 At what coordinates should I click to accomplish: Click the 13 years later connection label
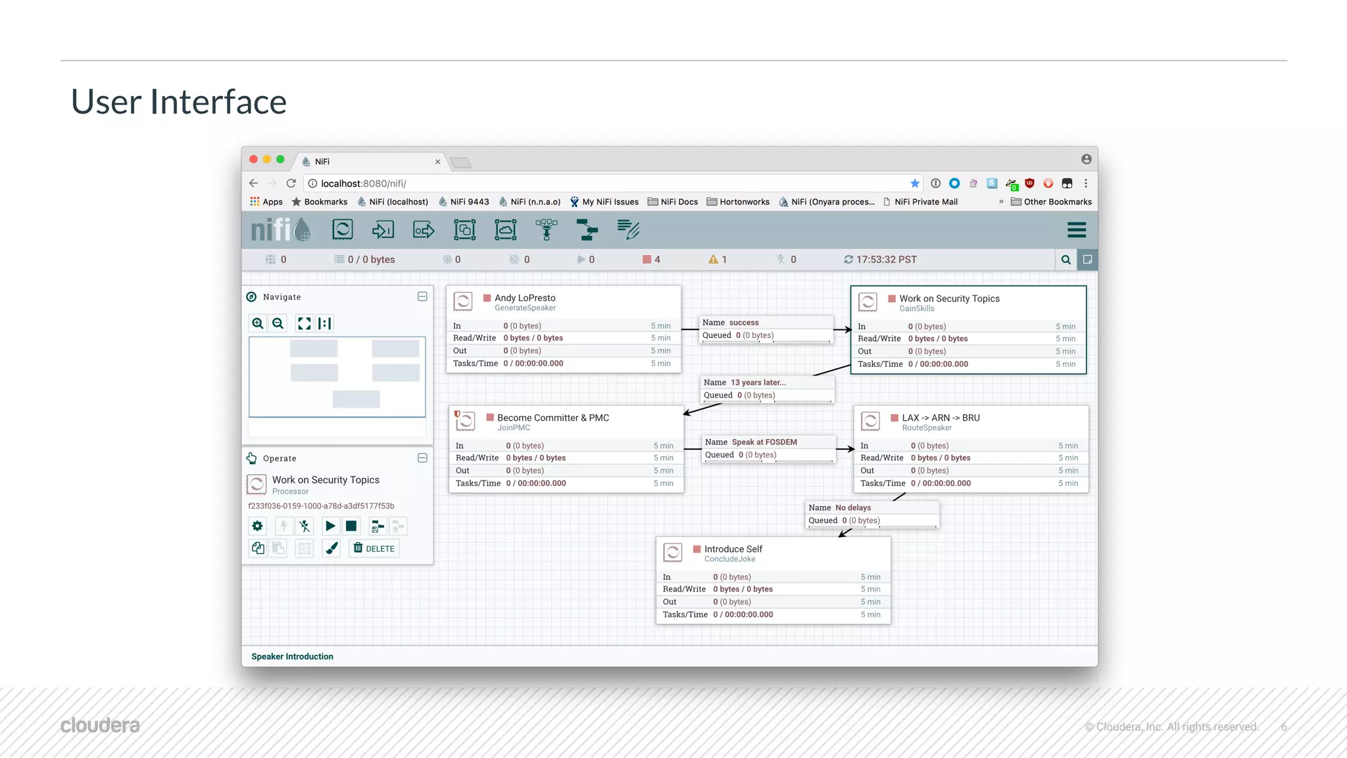(767, 389)
